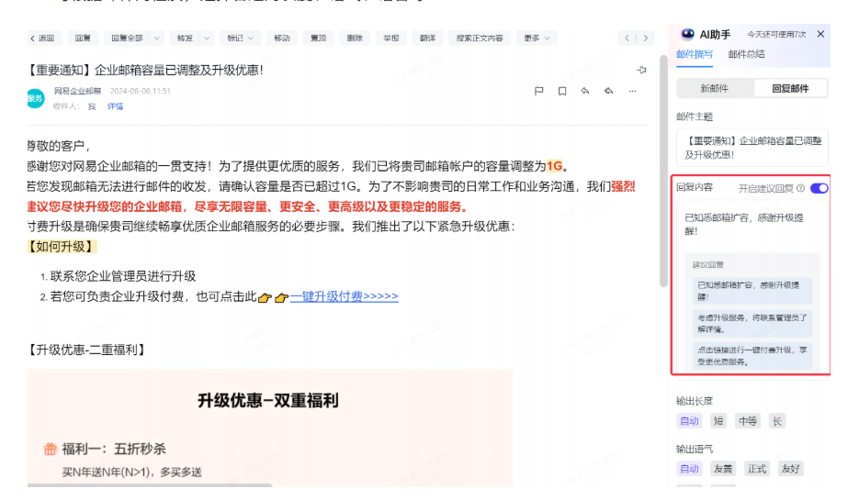Click the reply-all double arrow icon

(x=608, y=91)
